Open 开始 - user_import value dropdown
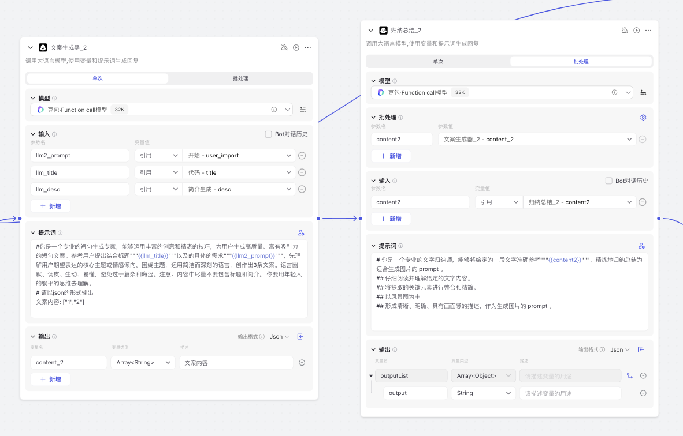The width and height of the screenshot is (683, 436). point(239,156)
